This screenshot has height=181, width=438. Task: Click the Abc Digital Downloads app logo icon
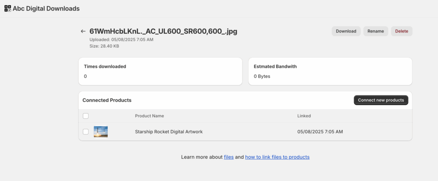8,9
